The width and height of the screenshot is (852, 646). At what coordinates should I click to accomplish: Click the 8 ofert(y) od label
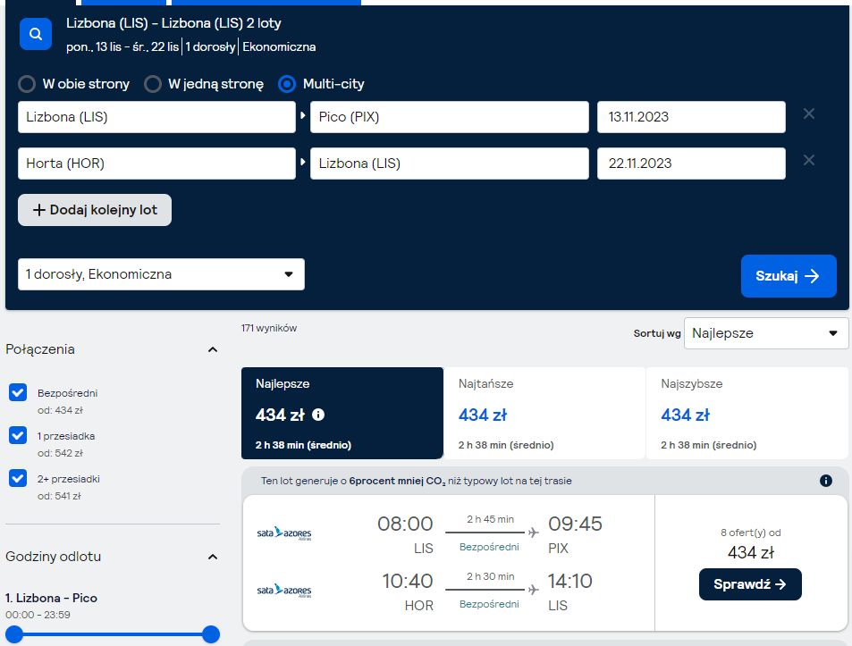click(x=750, y=533)
